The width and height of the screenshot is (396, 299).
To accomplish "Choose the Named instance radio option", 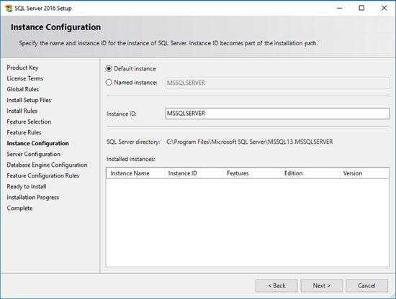I will pyautogui.click(x=109, y=83).
